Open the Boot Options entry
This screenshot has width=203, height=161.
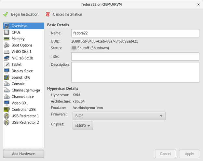(23, 45)
